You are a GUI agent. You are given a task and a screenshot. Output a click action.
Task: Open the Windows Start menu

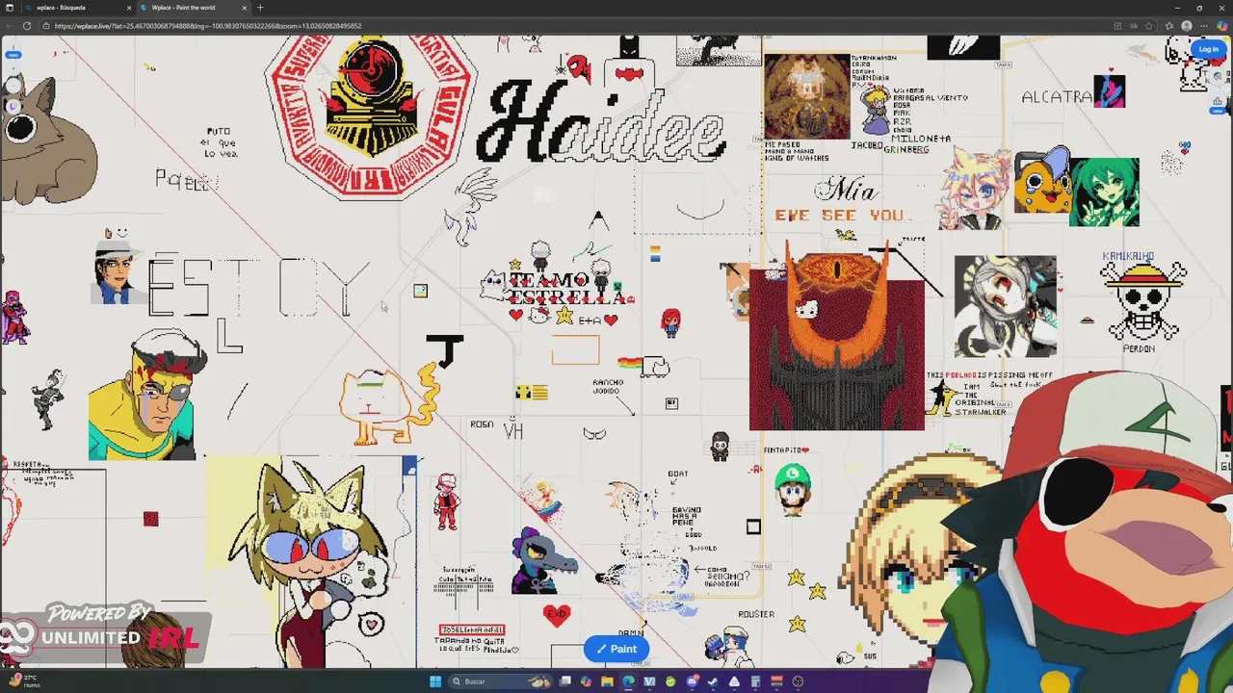(435, 681)
